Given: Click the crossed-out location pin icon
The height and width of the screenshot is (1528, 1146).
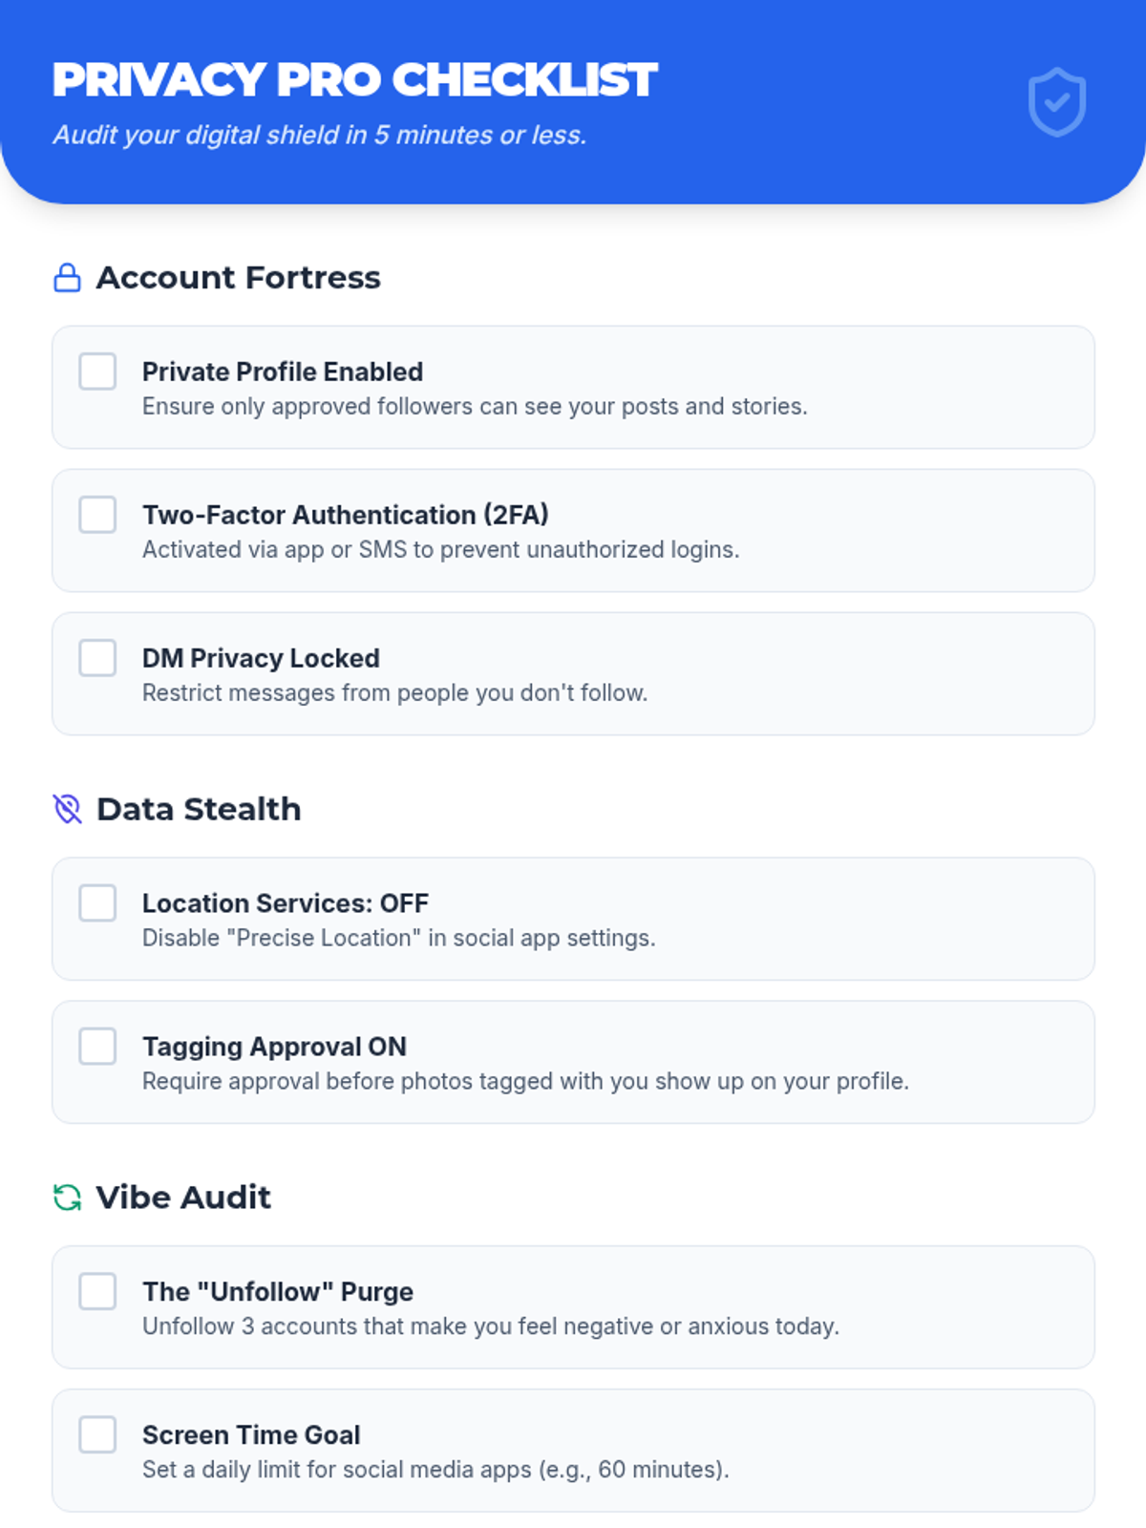Looking at the screenshot, I should [x=67, y=809].
